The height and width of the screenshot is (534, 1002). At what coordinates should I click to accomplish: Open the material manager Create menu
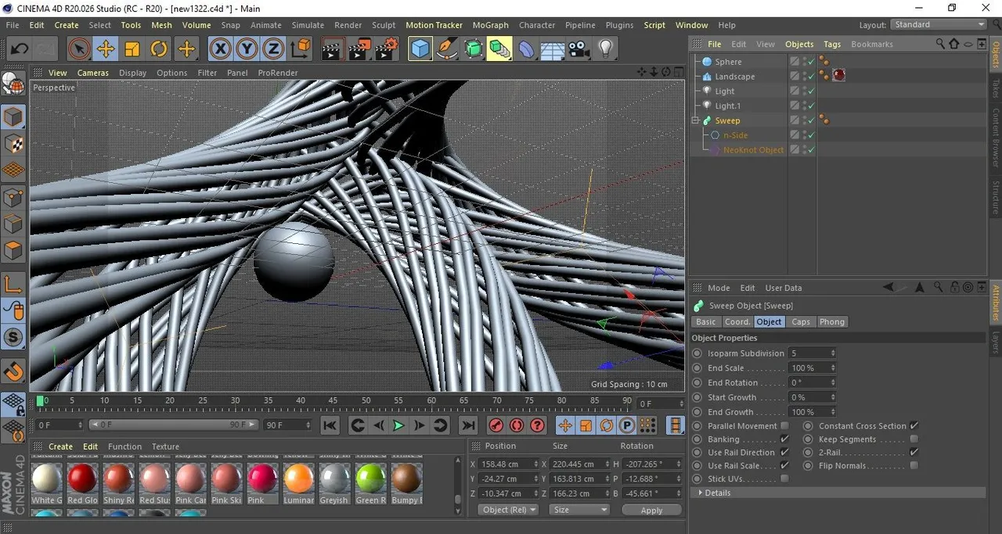tap(60, 447)
